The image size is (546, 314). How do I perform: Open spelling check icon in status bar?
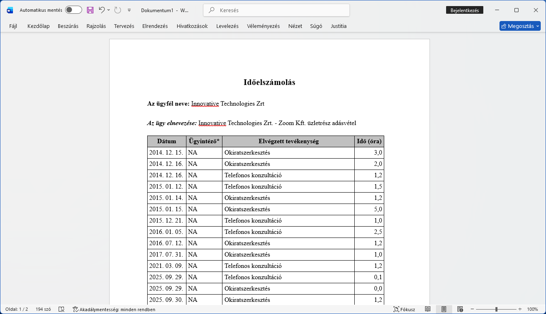click(61, 309)
